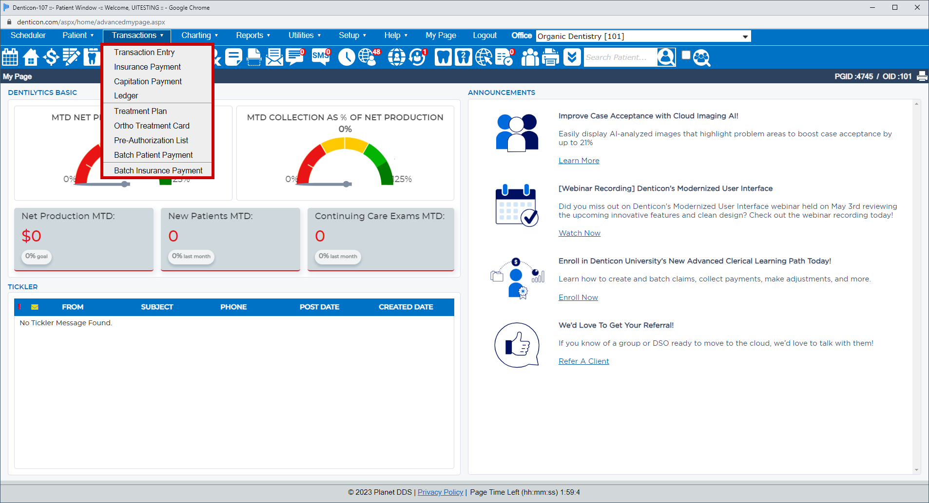Expand the Office dropdown Organic Dentistry
Viewport: 929px width, 503px height.
tap(643, 36)
